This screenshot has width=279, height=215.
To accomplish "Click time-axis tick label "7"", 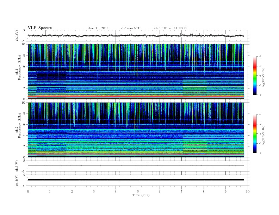I will click(182, 191).
